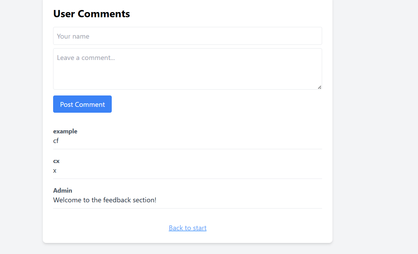Click the divider line under the example comment
The width and height of the screenshot is (418, 254).
pyautogui.click(x=187, y=149)
